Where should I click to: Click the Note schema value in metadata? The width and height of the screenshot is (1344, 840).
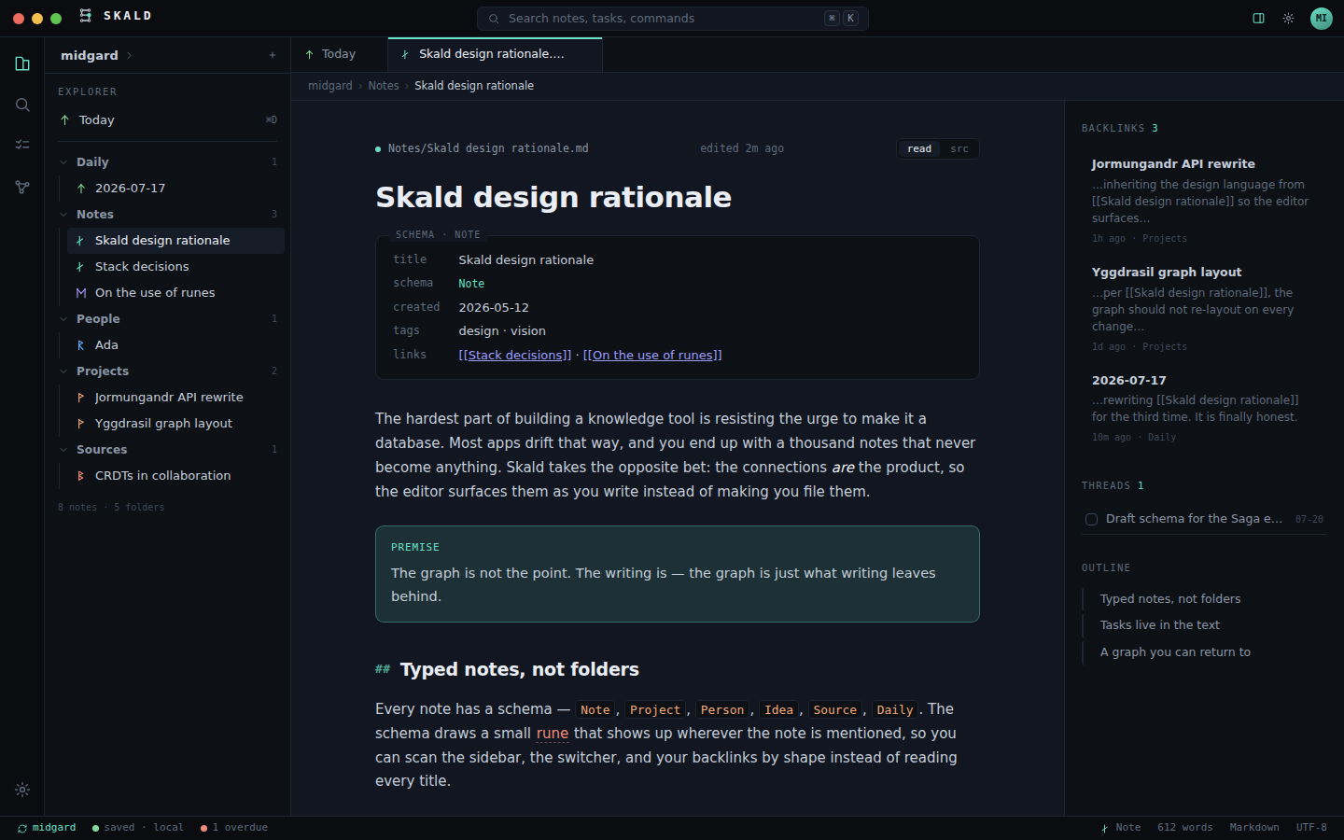471,284
